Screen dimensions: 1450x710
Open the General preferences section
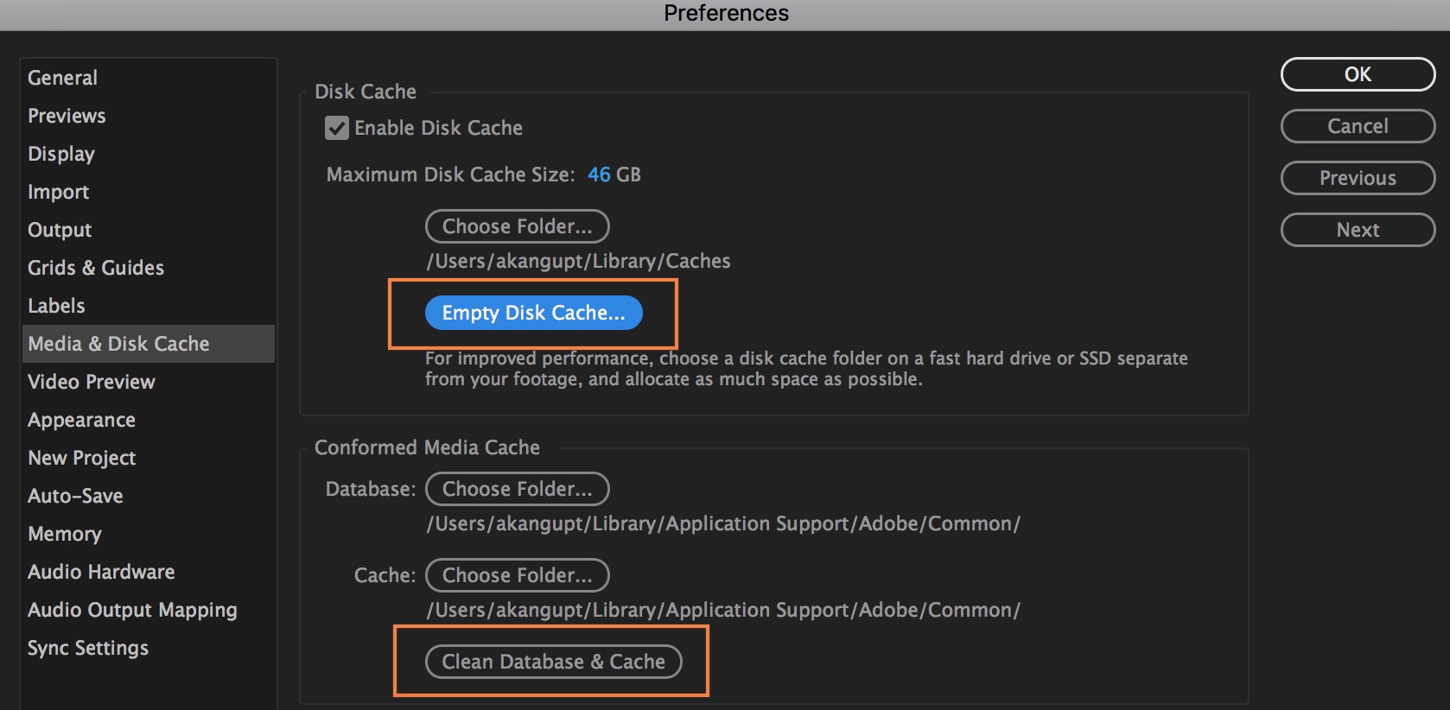click(62, 77)
